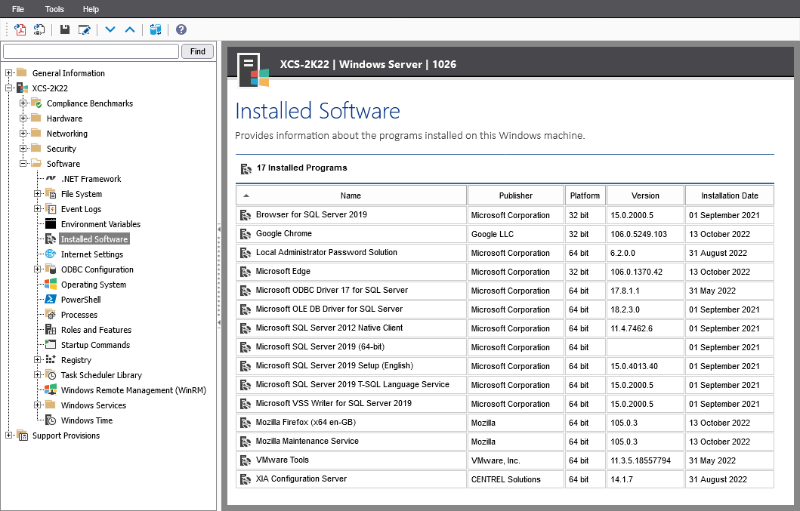Click the Find button

pos(197,51)
